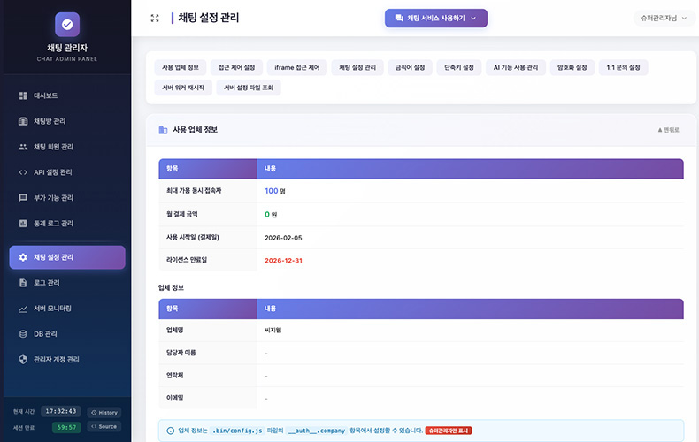
Task: Select the 접근 제어 설정 tab button
Action: (237, 68)
